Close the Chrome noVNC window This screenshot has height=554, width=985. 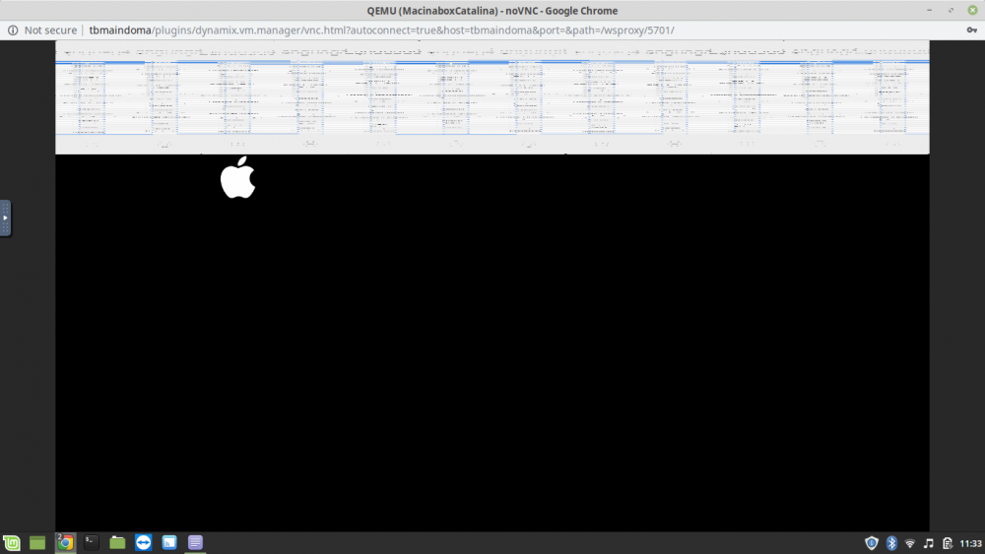pyautogui.click(x=972, y=10)
